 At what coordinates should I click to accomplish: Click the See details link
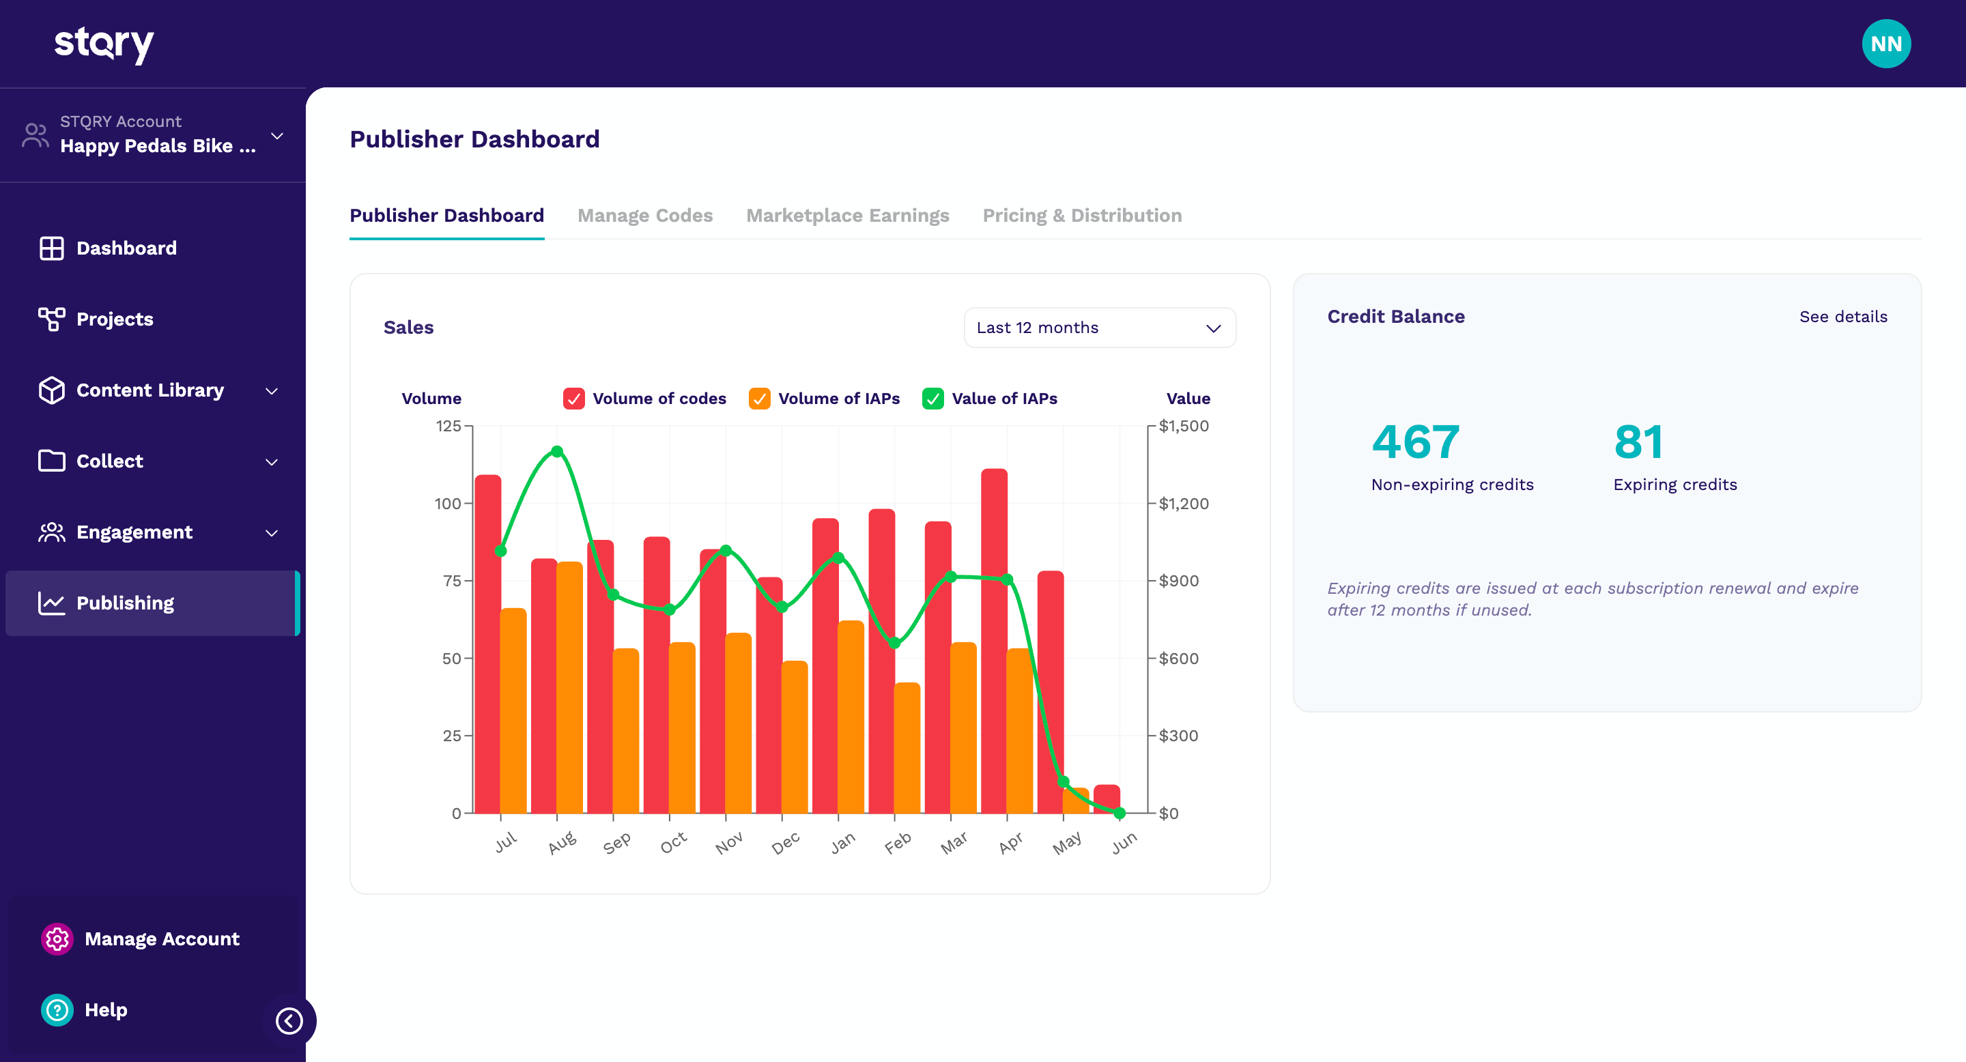[1842, 317]
